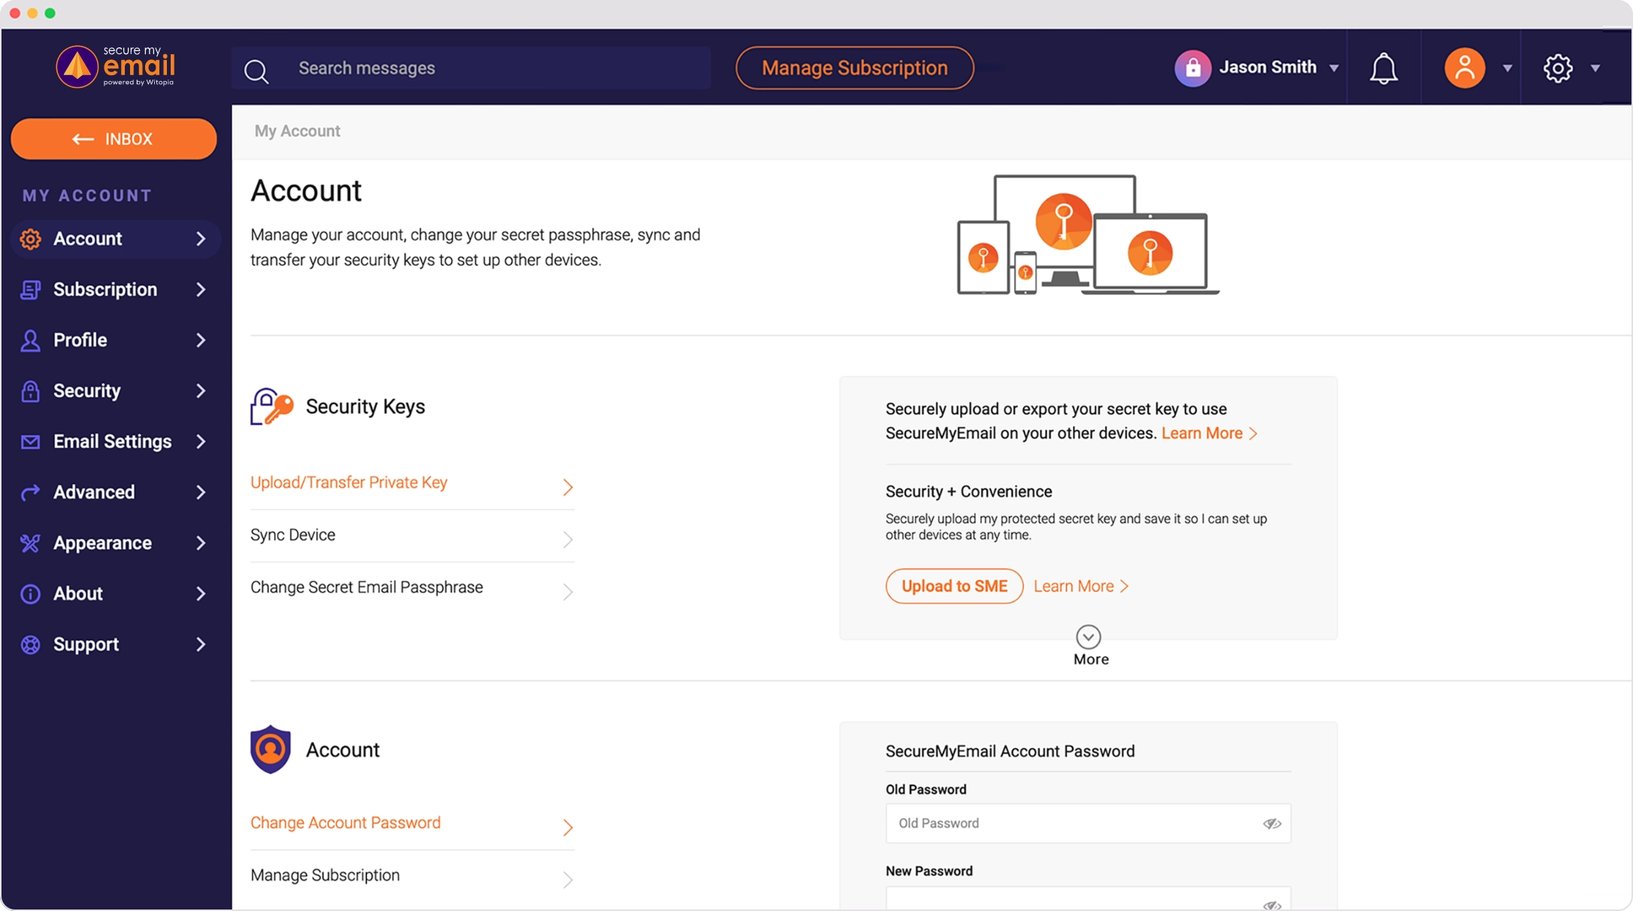1633x911 pixels.
Task: Click the SecureMyEmail logo
Action: pyautogui.click(x=115, y=66)
